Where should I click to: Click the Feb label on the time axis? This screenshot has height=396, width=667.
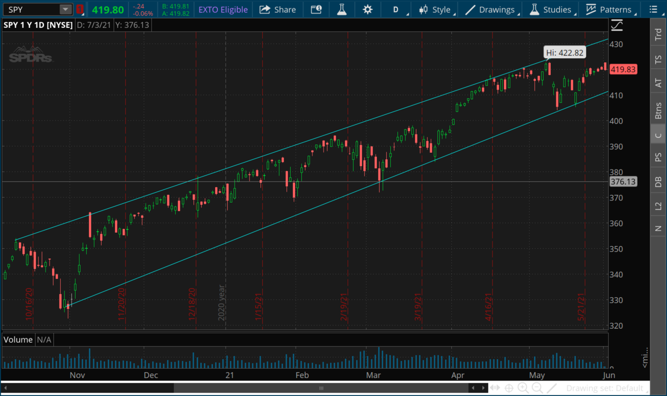302,375
